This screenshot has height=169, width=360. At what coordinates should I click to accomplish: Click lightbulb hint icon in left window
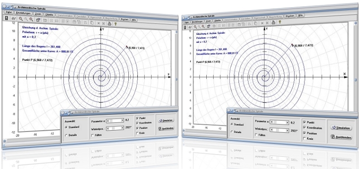[116, 23]
